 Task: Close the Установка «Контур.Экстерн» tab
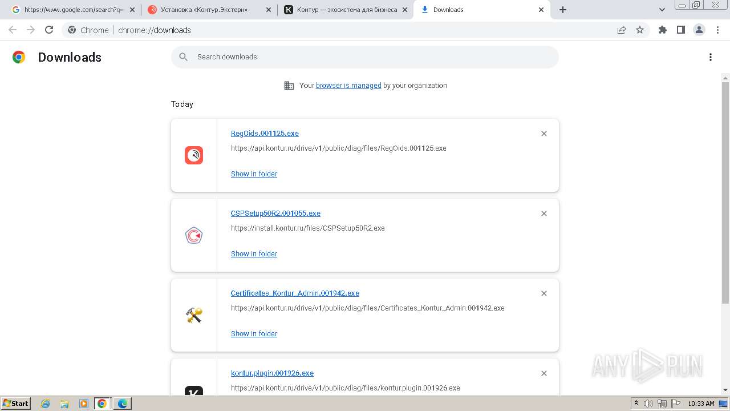tap(268, 10)
